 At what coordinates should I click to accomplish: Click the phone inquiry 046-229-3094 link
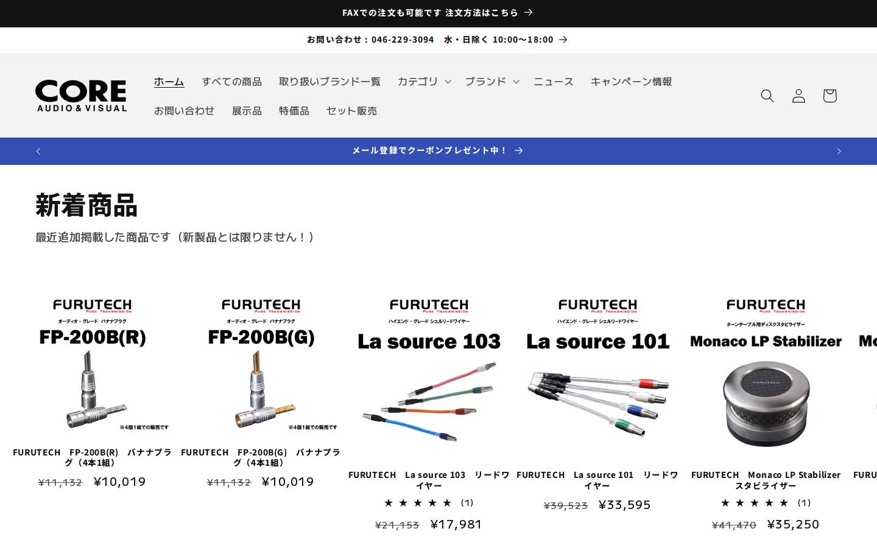pyautogui.click(x=438, y=40)
